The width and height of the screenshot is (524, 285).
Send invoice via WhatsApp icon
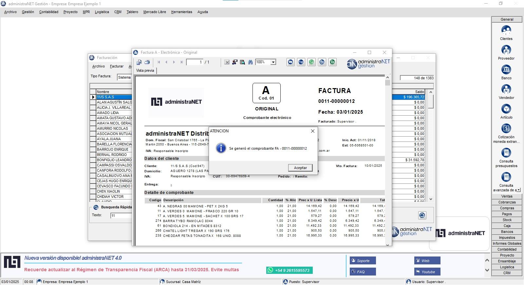311,62
